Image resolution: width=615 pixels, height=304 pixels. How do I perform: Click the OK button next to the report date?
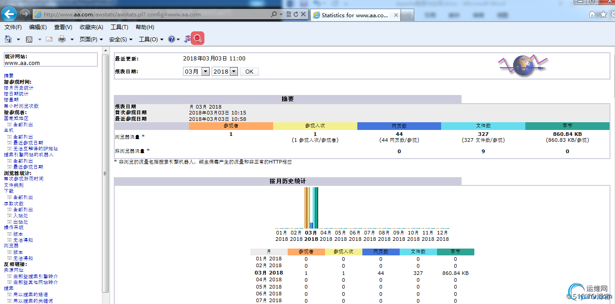[249, 71]
